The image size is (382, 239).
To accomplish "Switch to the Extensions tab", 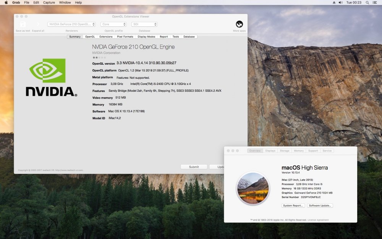I will point(106,37).
